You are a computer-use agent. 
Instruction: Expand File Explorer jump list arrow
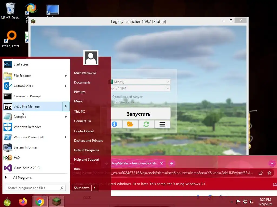(x=66, y=76)
